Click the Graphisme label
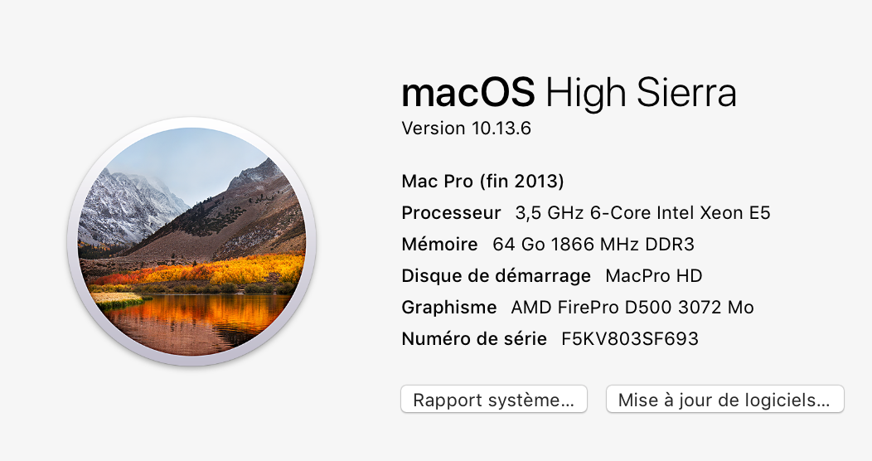Screen dimensions: 872x461 coord(448,308)
